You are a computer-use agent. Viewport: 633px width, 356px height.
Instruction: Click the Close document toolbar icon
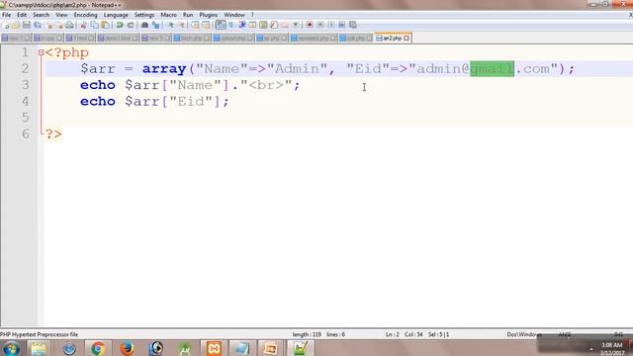[49, 25]
